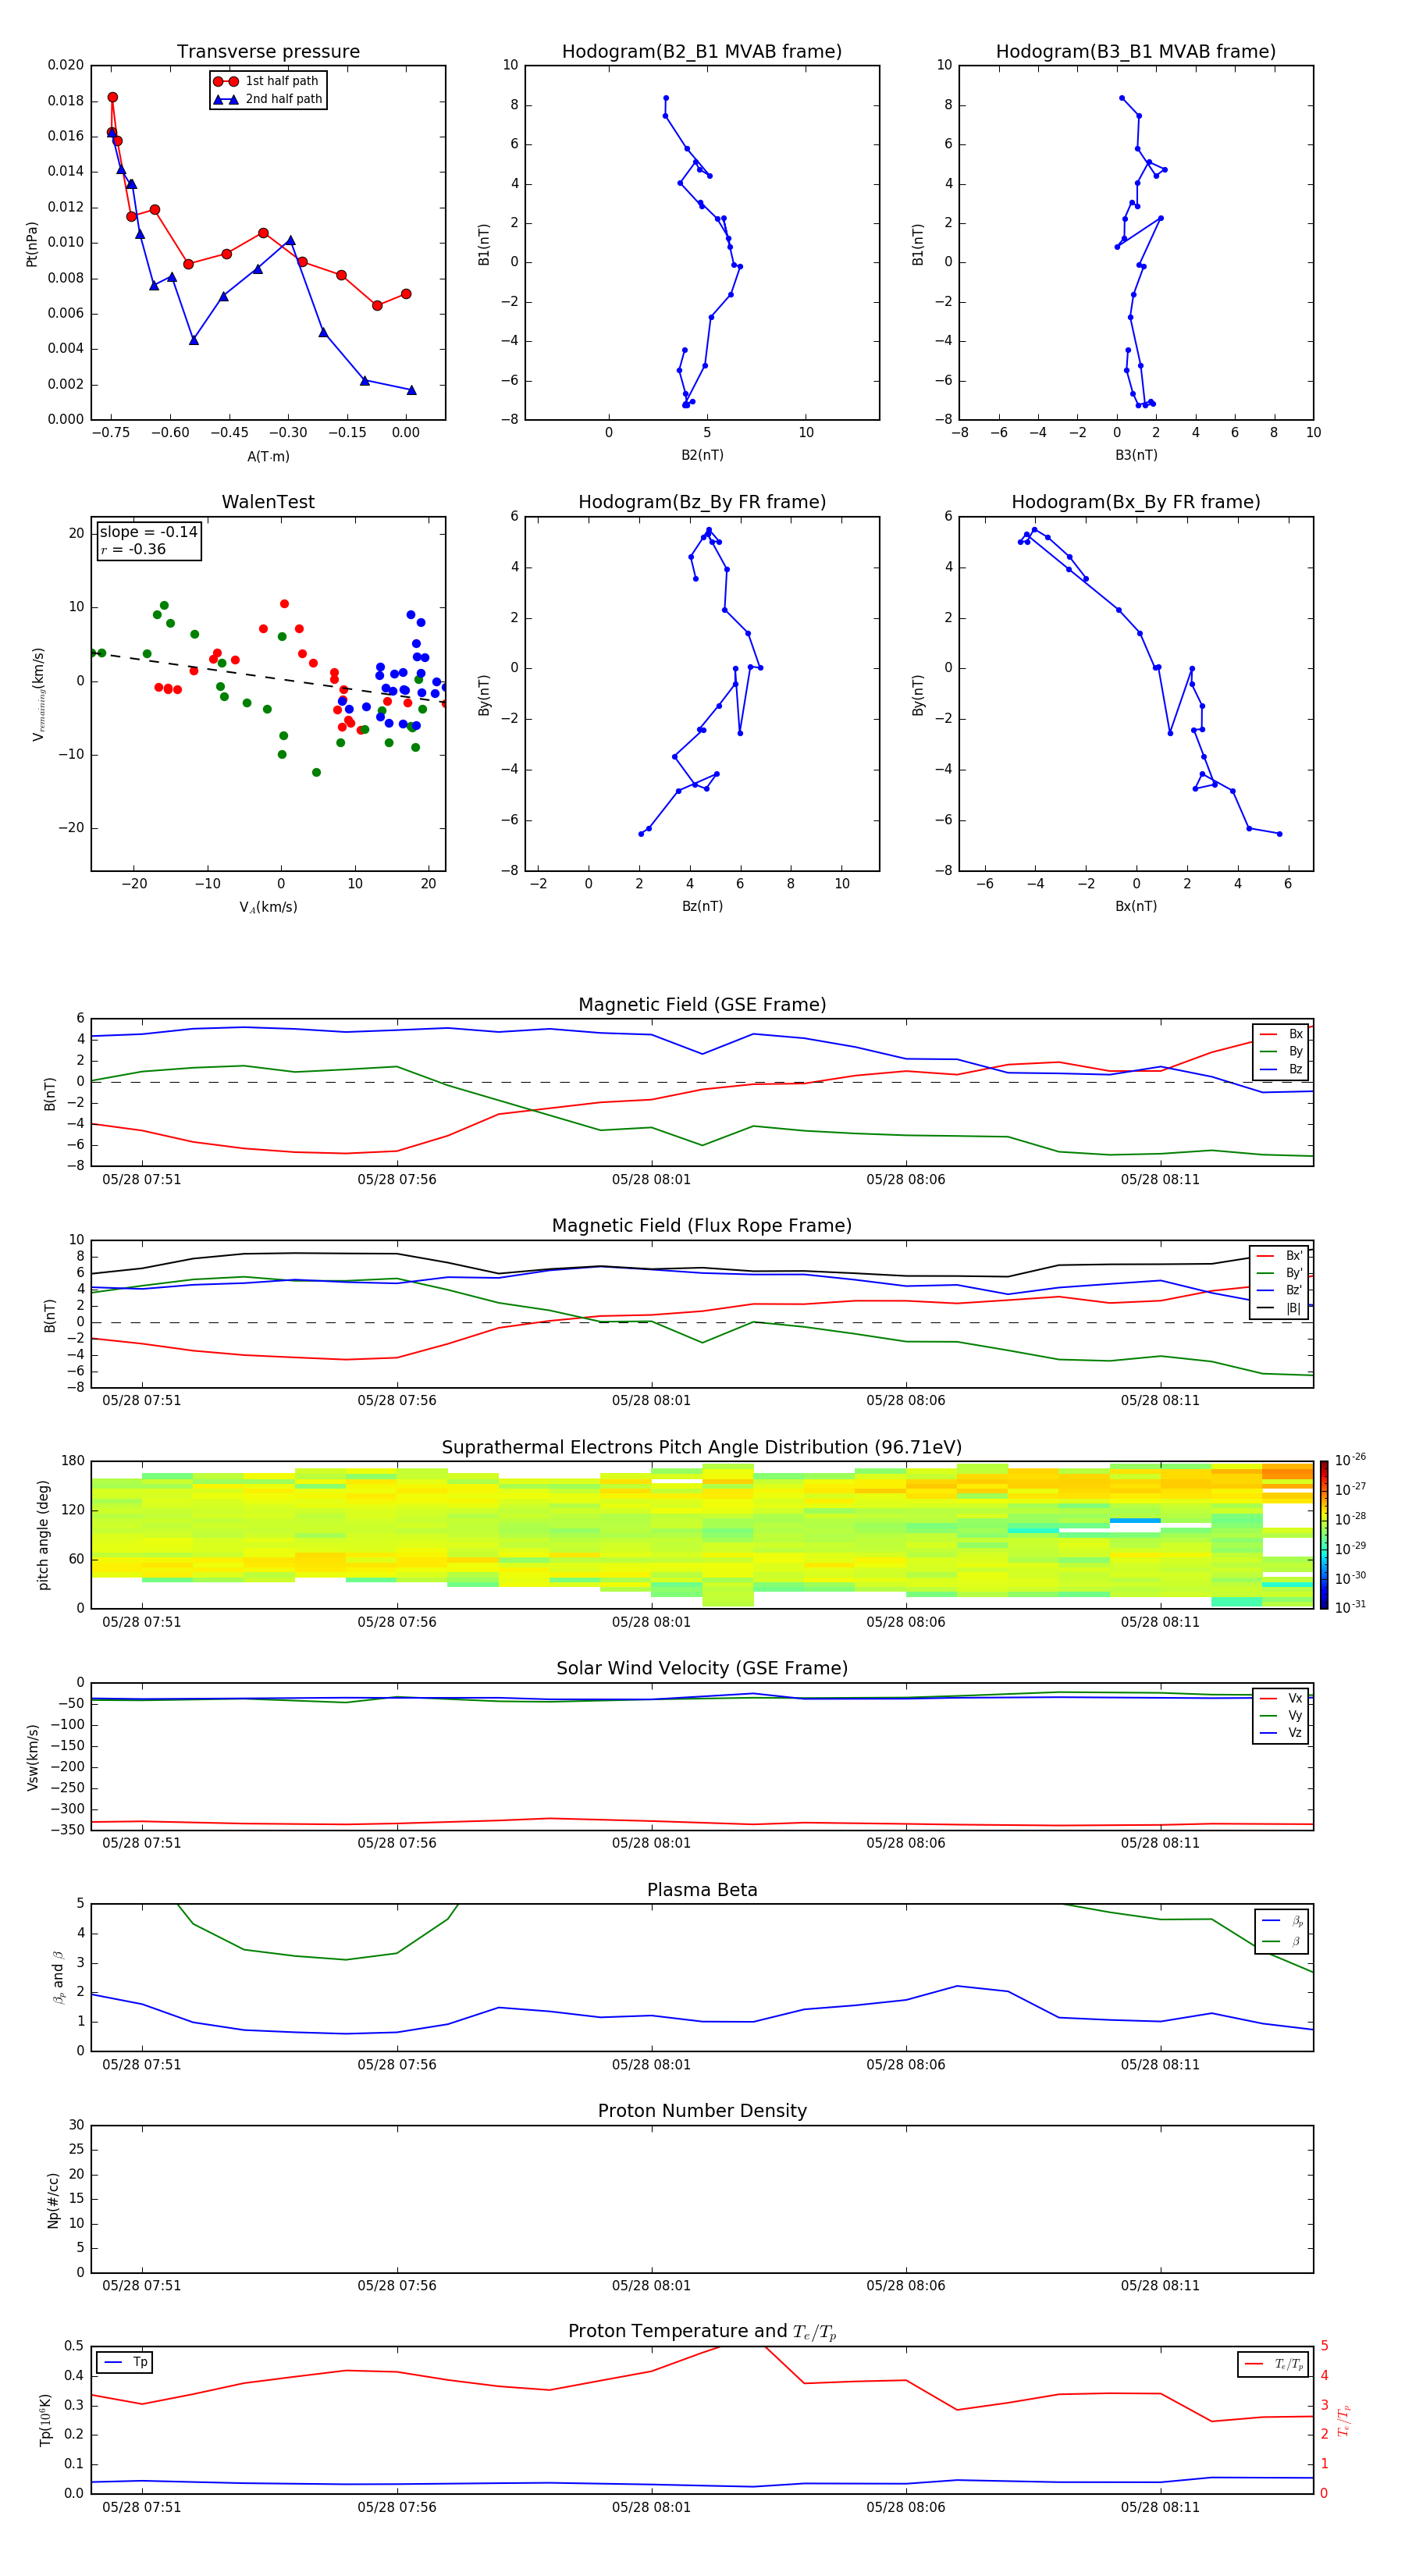Click the "pitch angle (deg)" axis label
The height and width of the screenshot is (2576, 1405).
tap(43, 1535)
